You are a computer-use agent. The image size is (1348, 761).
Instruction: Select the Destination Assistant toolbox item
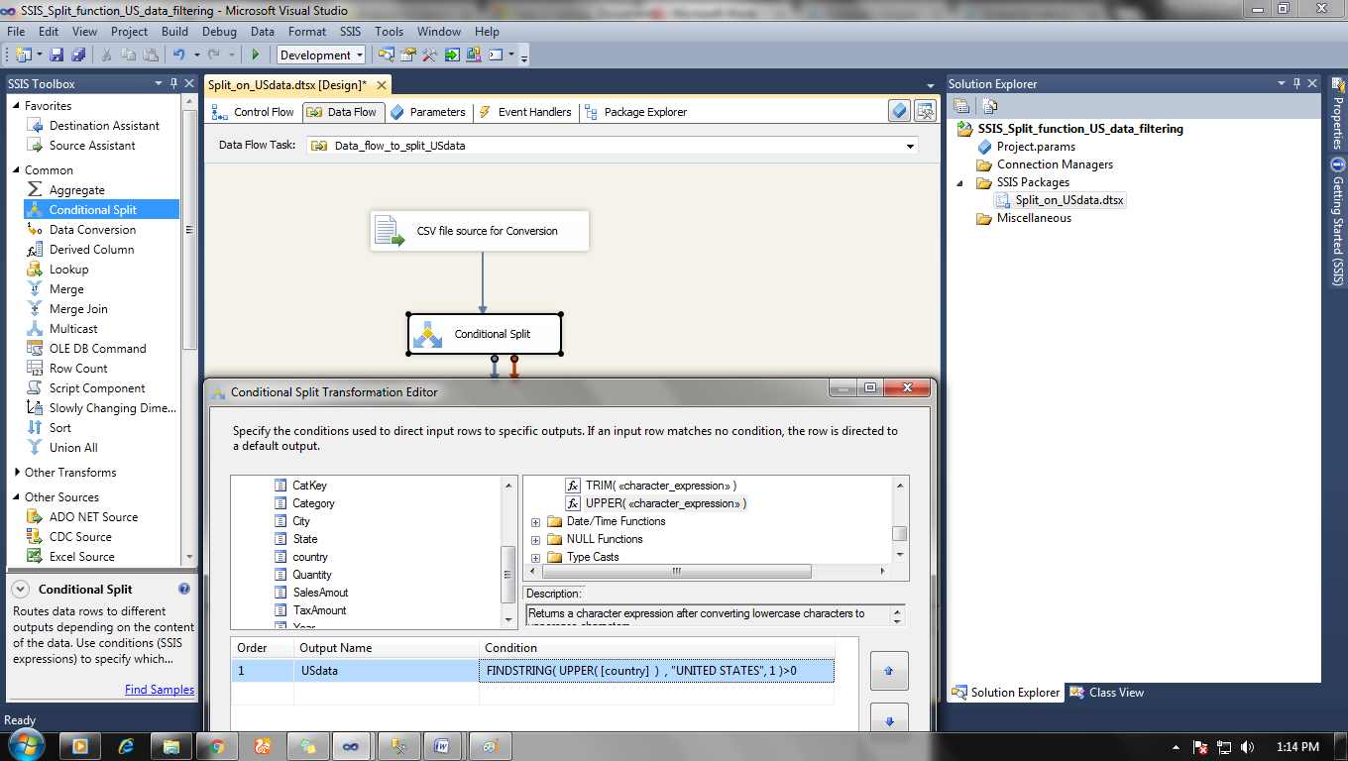(104, 125)
